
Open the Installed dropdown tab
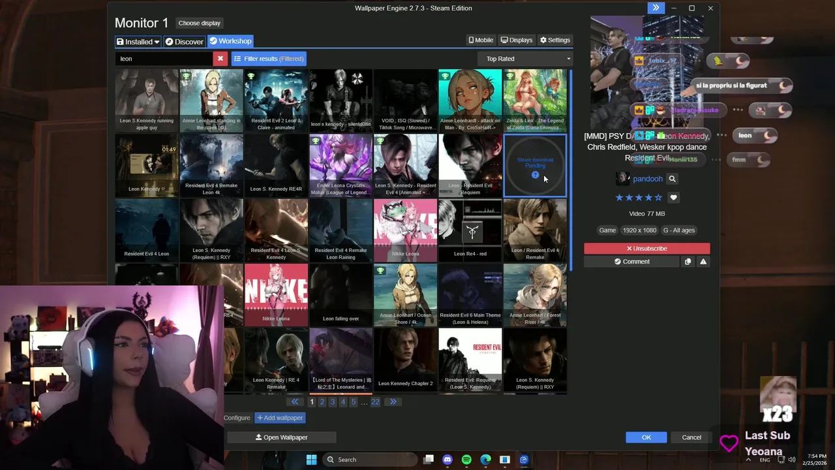coord(138,41)
